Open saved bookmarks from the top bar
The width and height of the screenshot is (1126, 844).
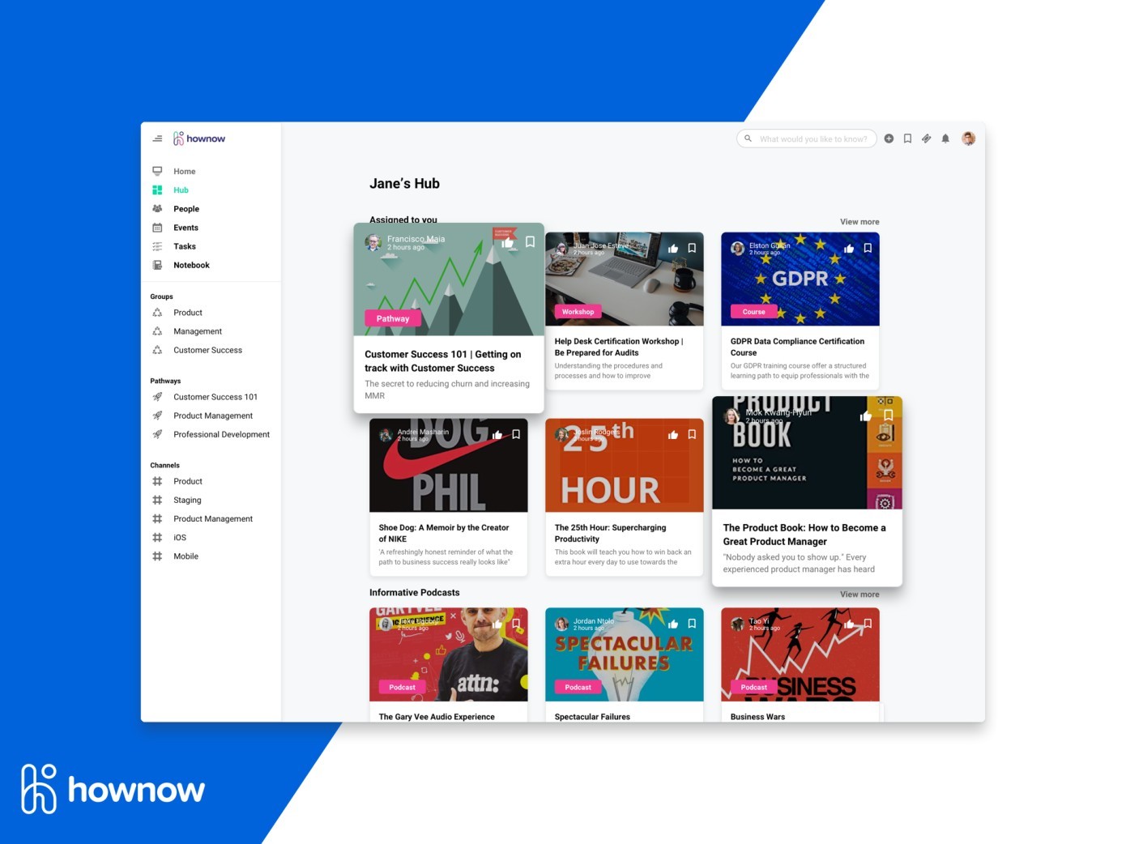(x=907, y=139)
